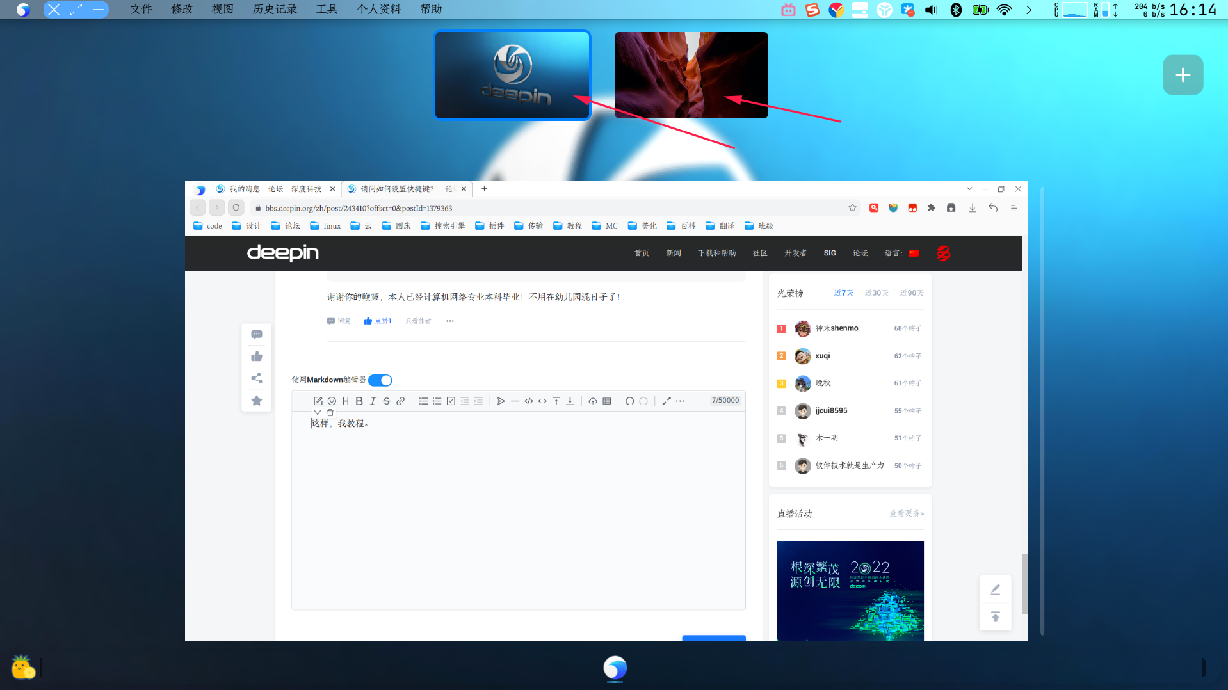Click into the reply text area
This screenshot has width=1228, height=690.
point(519,511)
